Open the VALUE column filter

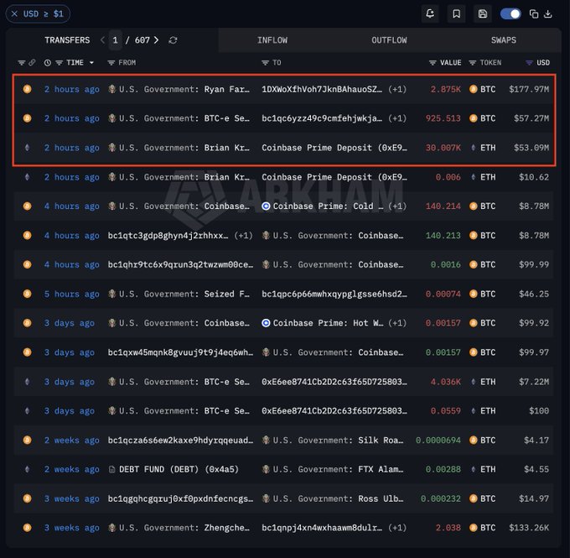pyautogui.click(x=433, y=63)
